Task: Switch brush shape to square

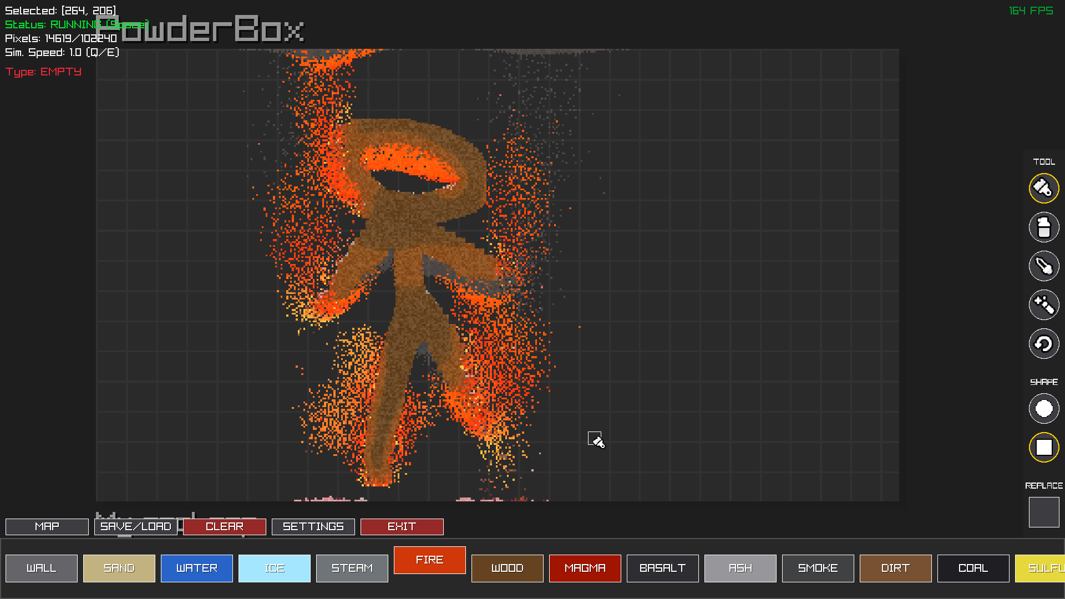Action: tap(1043, 447)
